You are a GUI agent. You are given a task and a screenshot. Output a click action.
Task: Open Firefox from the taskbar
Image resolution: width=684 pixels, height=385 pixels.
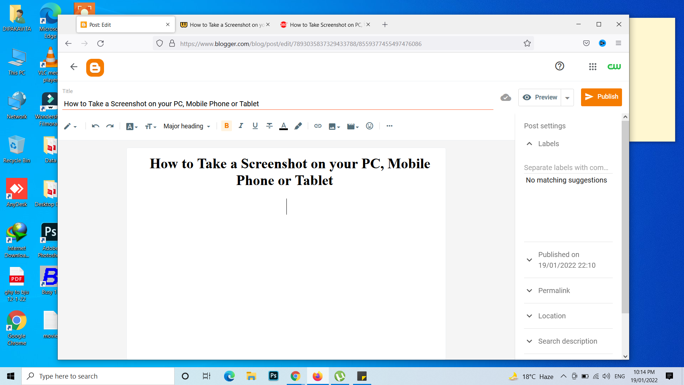pyautogui.click(x=317, y=376)
